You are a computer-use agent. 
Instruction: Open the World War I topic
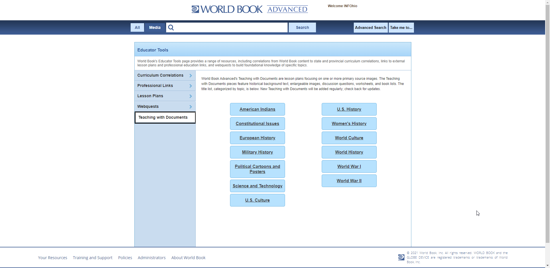click(x=349, y=166)
